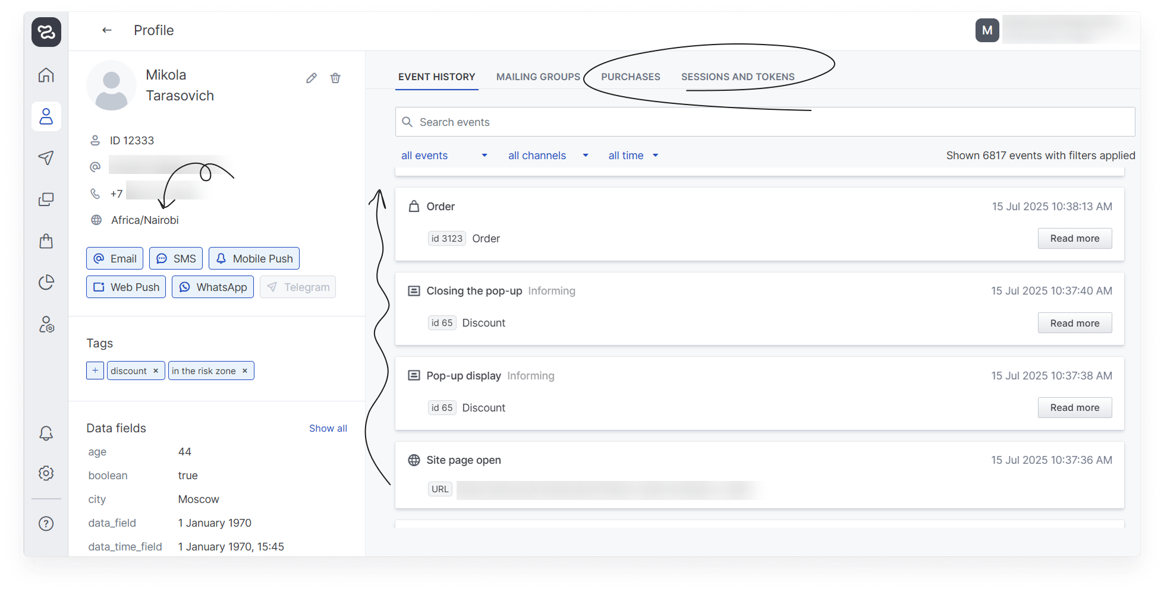Viewport: 1164px width, 592px height.
Task: Click the back arrow next to Profile
Action: click(x=107, y=30)
